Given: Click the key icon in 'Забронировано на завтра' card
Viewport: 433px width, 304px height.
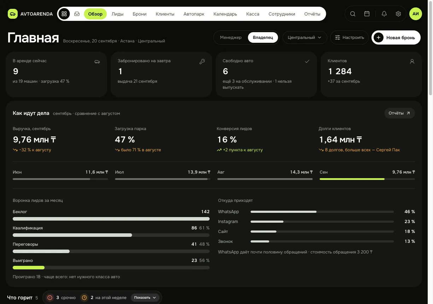Looking at the screenshot, I should (202, 62).
